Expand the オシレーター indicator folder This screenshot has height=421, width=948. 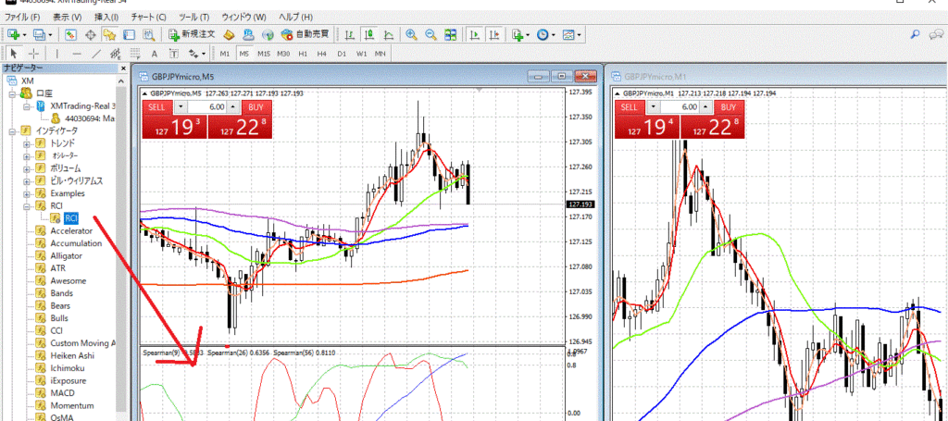27,155
